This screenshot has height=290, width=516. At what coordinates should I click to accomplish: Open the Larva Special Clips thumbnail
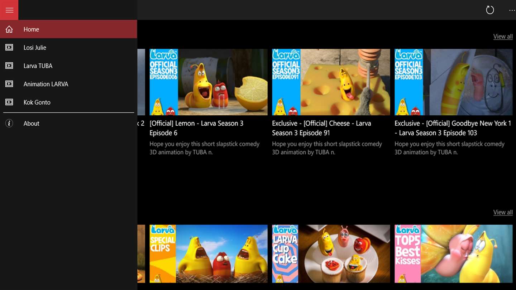(209, 254)
